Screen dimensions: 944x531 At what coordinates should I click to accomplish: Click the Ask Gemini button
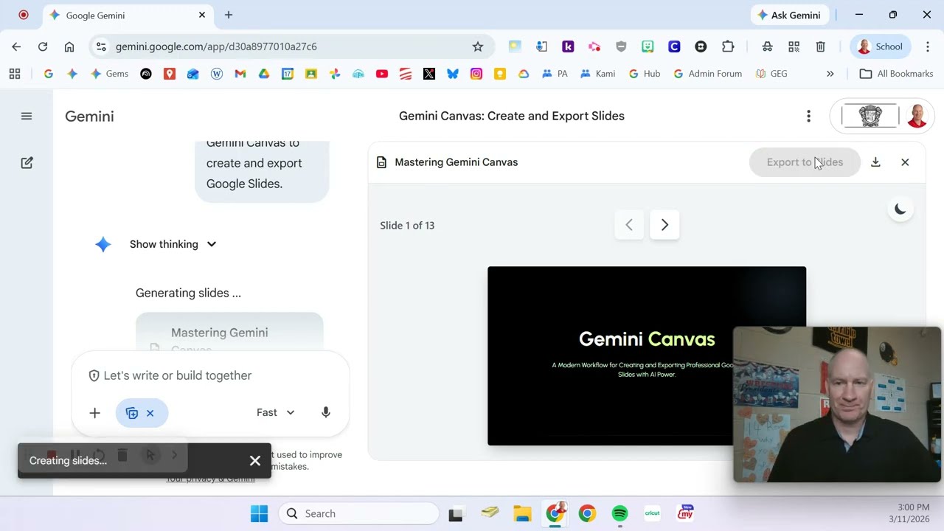coord(791,15)
